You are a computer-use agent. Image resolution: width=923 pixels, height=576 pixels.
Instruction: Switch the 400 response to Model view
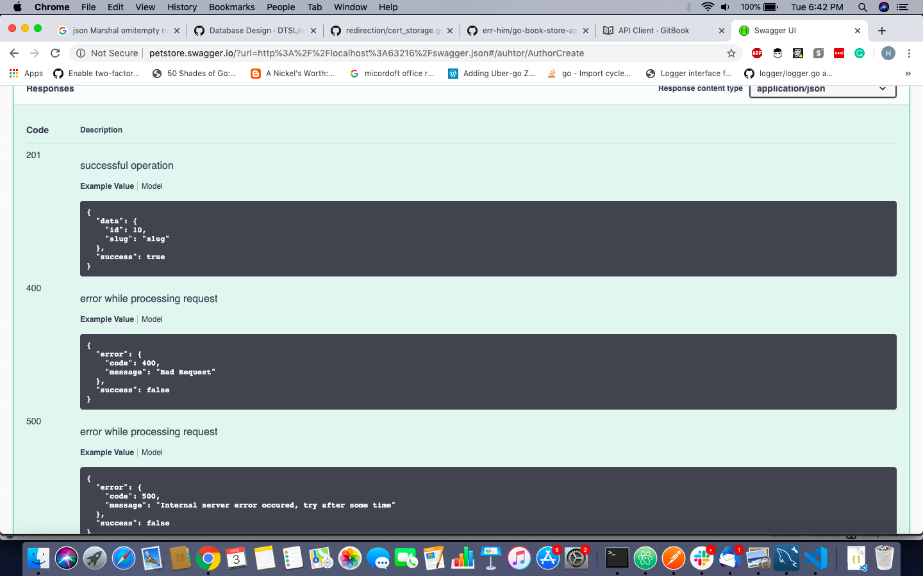click(x=152, y=319)
